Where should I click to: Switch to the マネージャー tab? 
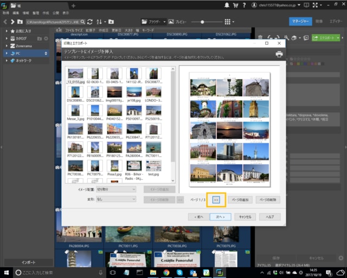point(300,21)
